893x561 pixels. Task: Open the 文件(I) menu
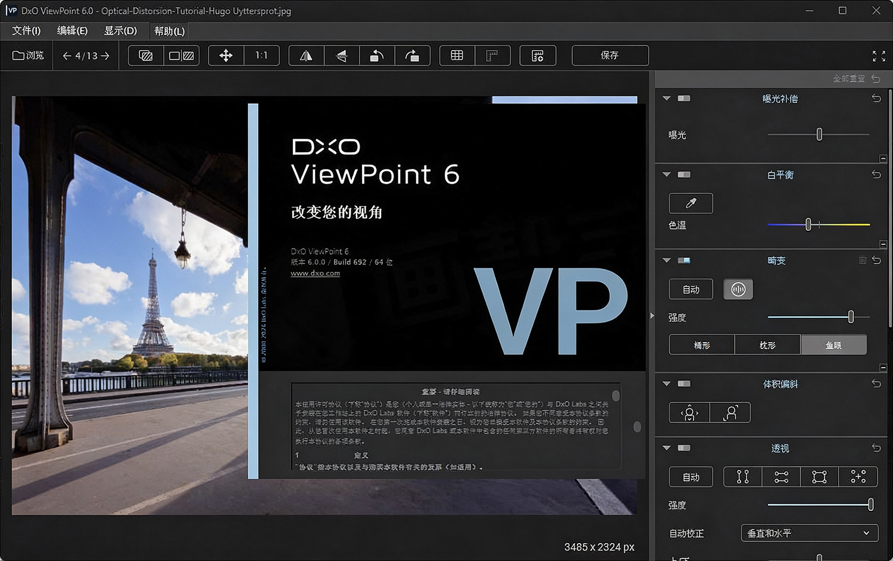[26, 30]
